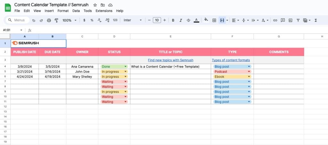Star the document title

pos(95,5)
